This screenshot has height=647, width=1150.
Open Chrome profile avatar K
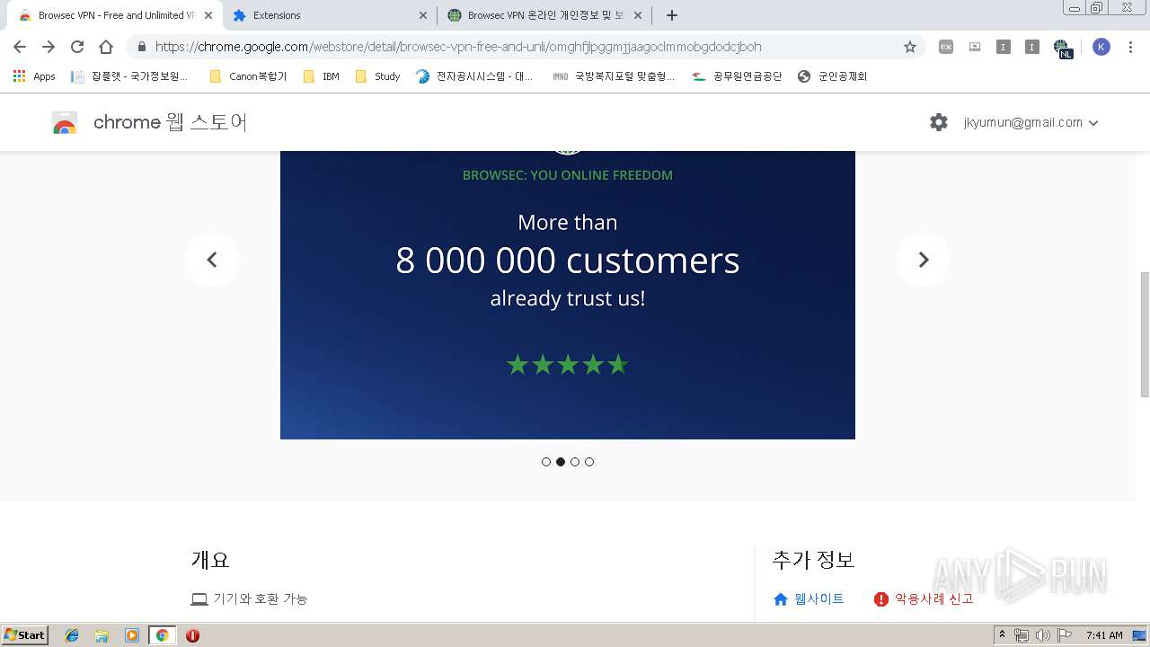(1101, 47)
